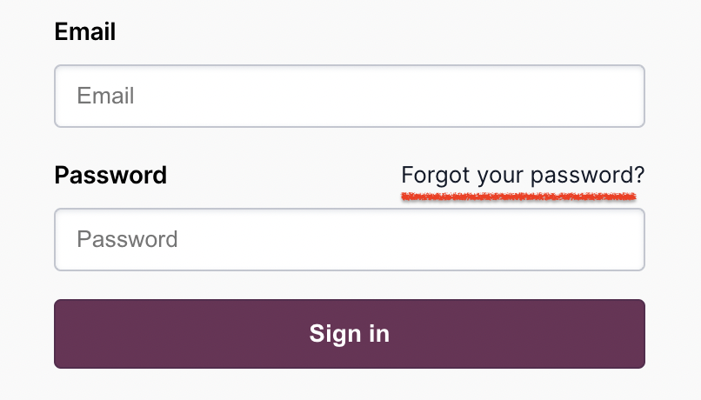Click the bold Email heading above the field
Image resolution: width=701 pixels, height=400 pixels.
coord(85,32)
